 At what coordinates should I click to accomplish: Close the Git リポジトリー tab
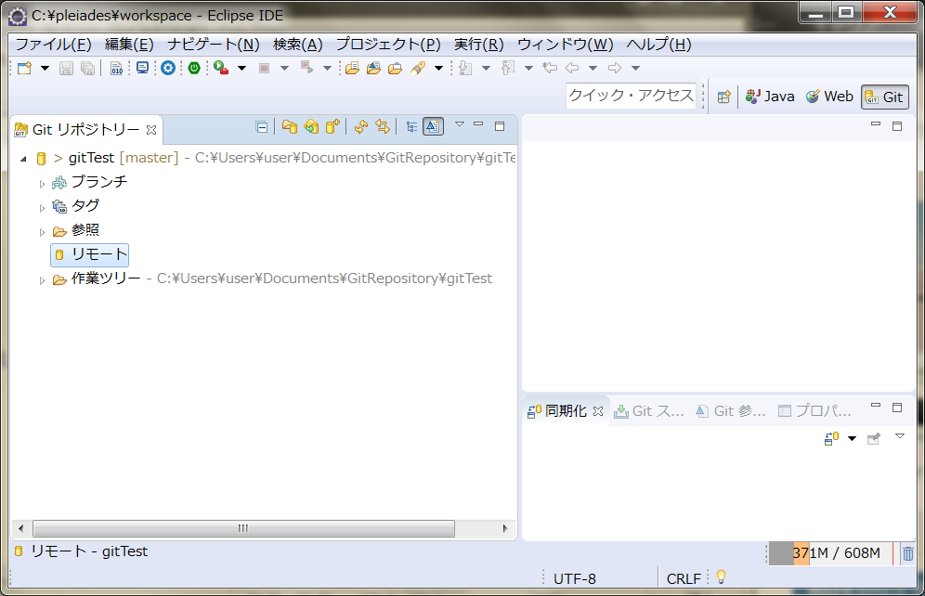(x=151, y=130)
